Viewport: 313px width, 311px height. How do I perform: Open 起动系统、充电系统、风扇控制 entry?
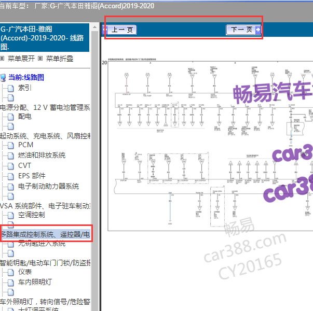pyautogui.click(x=45, y=136)
